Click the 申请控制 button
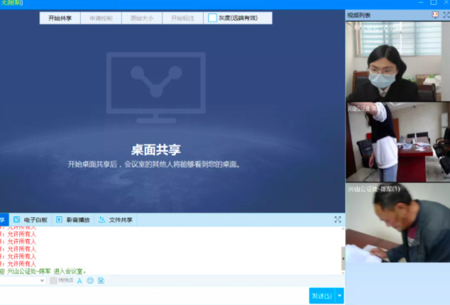 [x=101, y=18]
